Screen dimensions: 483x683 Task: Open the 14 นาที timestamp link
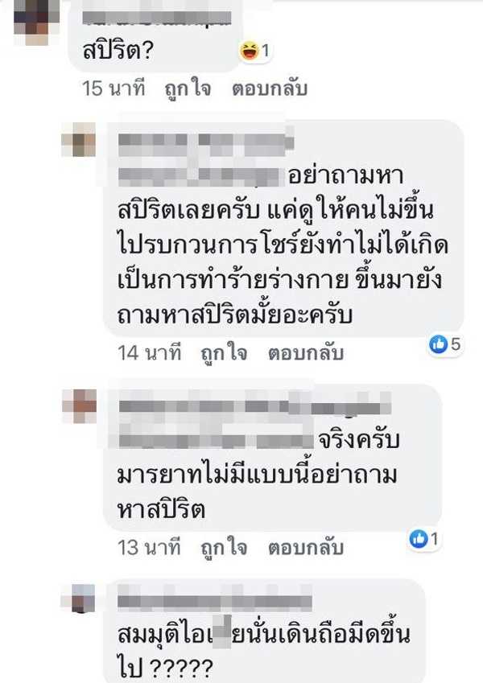(x=150, y=353)
